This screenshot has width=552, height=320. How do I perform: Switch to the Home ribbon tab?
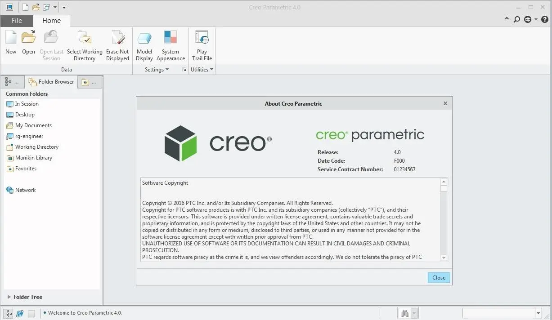(x=51, y=21)
